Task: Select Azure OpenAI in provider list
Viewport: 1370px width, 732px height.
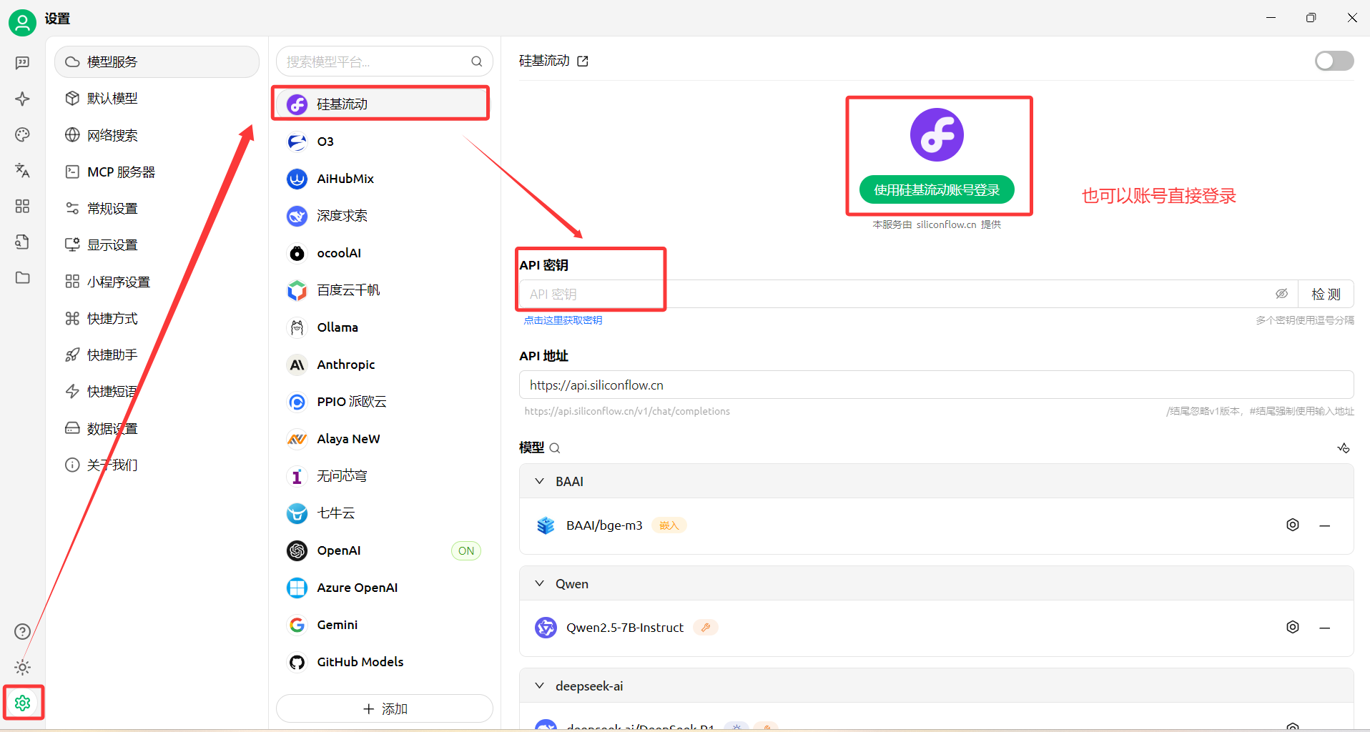Action: [x=385, y=588]
